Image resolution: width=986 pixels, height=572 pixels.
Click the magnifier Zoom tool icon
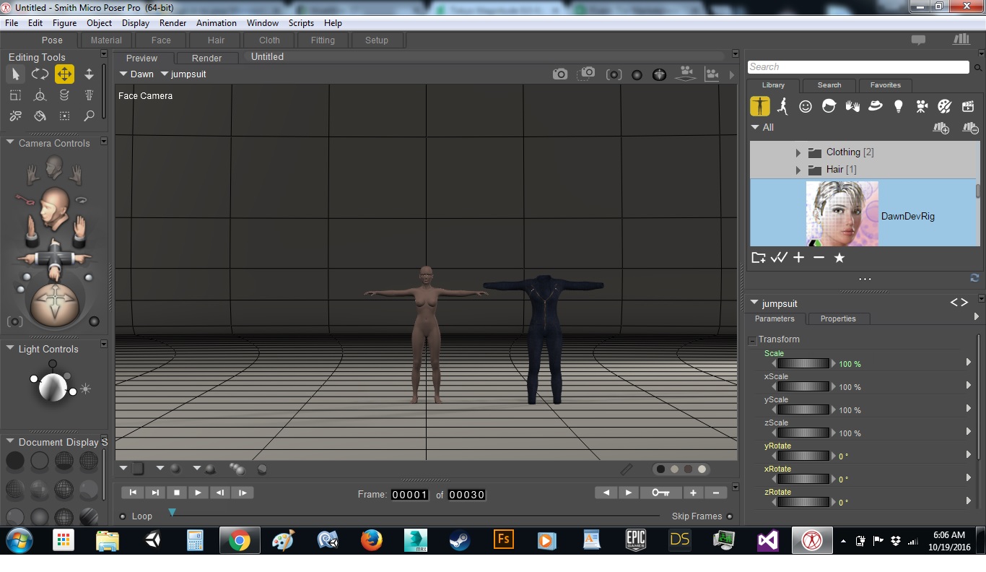pyautogui.click(x=89, y=116)
